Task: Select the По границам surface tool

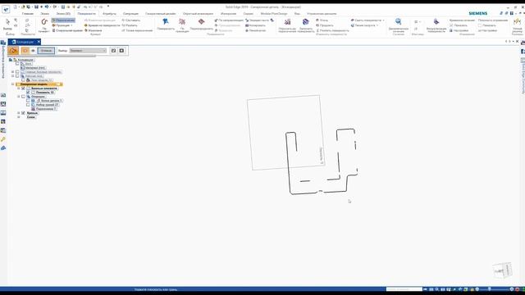Action: coord(182,25)
